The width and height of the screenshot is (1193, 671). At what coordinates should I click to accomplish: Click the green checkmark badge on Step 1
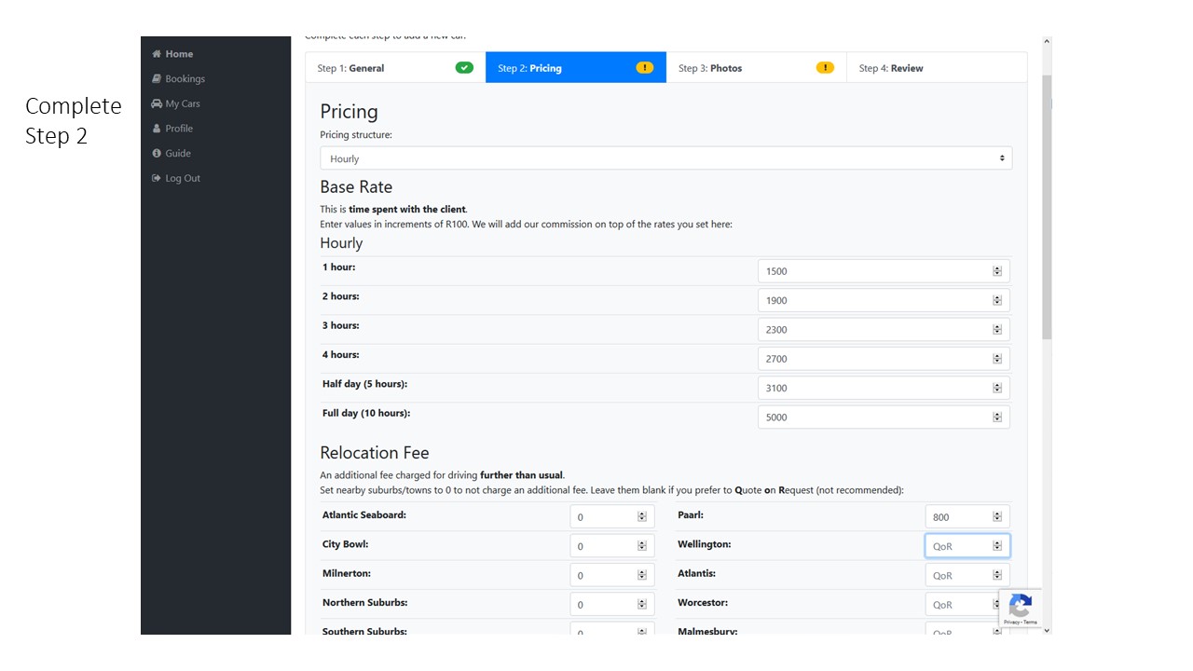click(464, 68)
